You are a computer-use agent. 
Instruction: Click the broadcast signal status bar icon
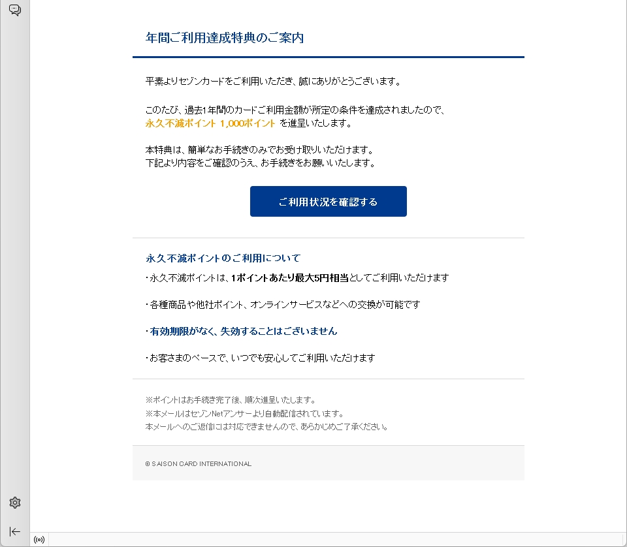coord(39,540)
